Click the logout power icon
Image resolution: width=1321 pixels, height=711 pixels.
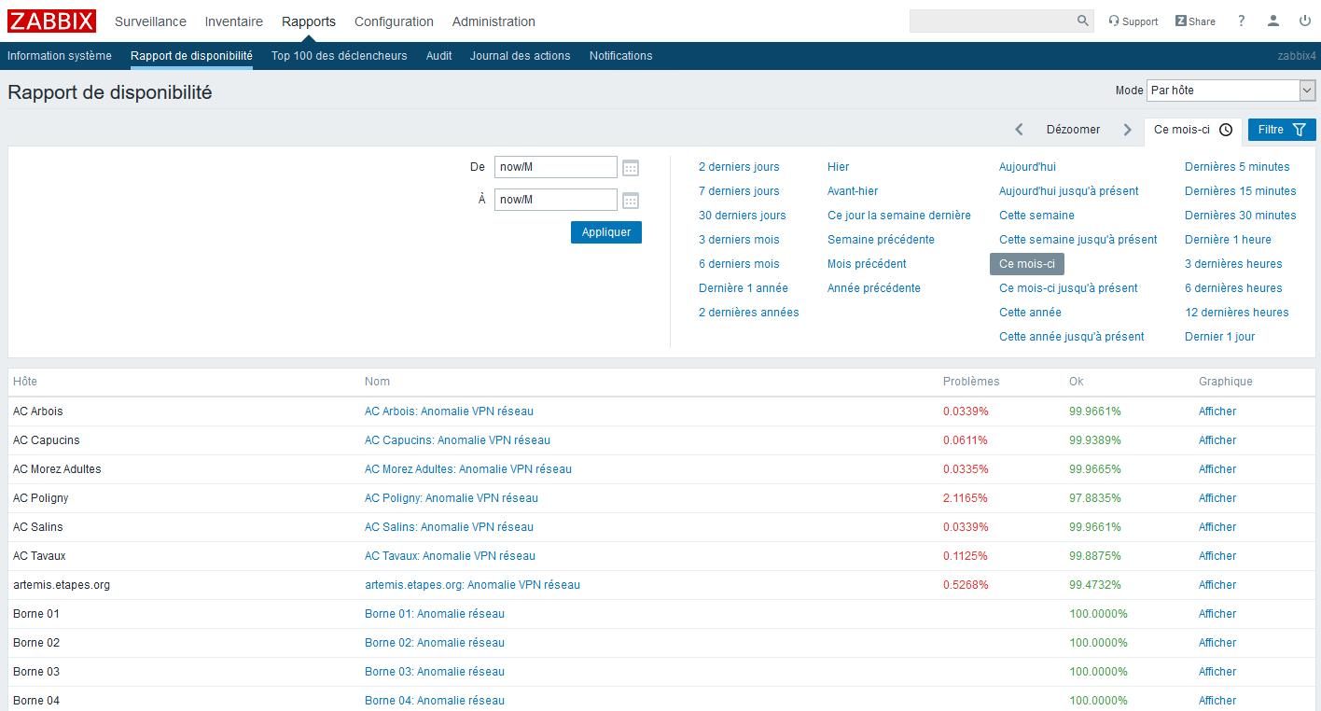pos(1304,21)
